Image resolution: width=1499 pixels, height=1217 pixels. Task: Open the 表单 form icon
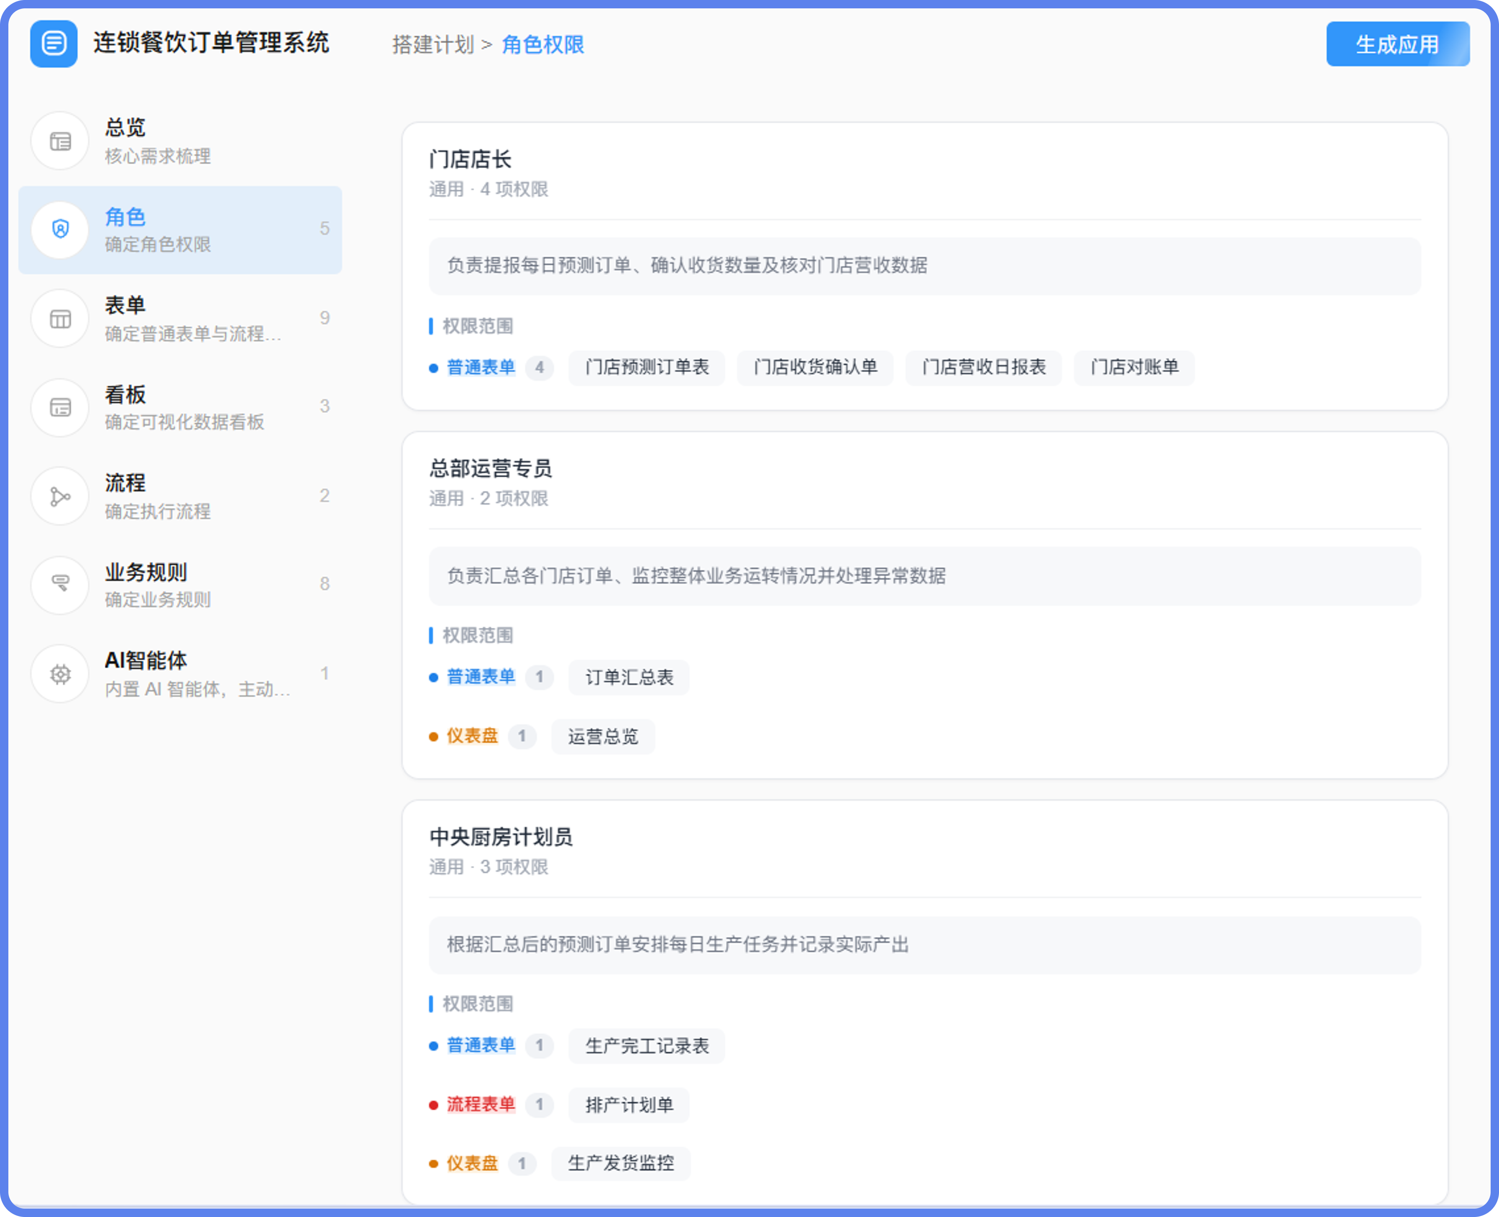click(60, 319)
